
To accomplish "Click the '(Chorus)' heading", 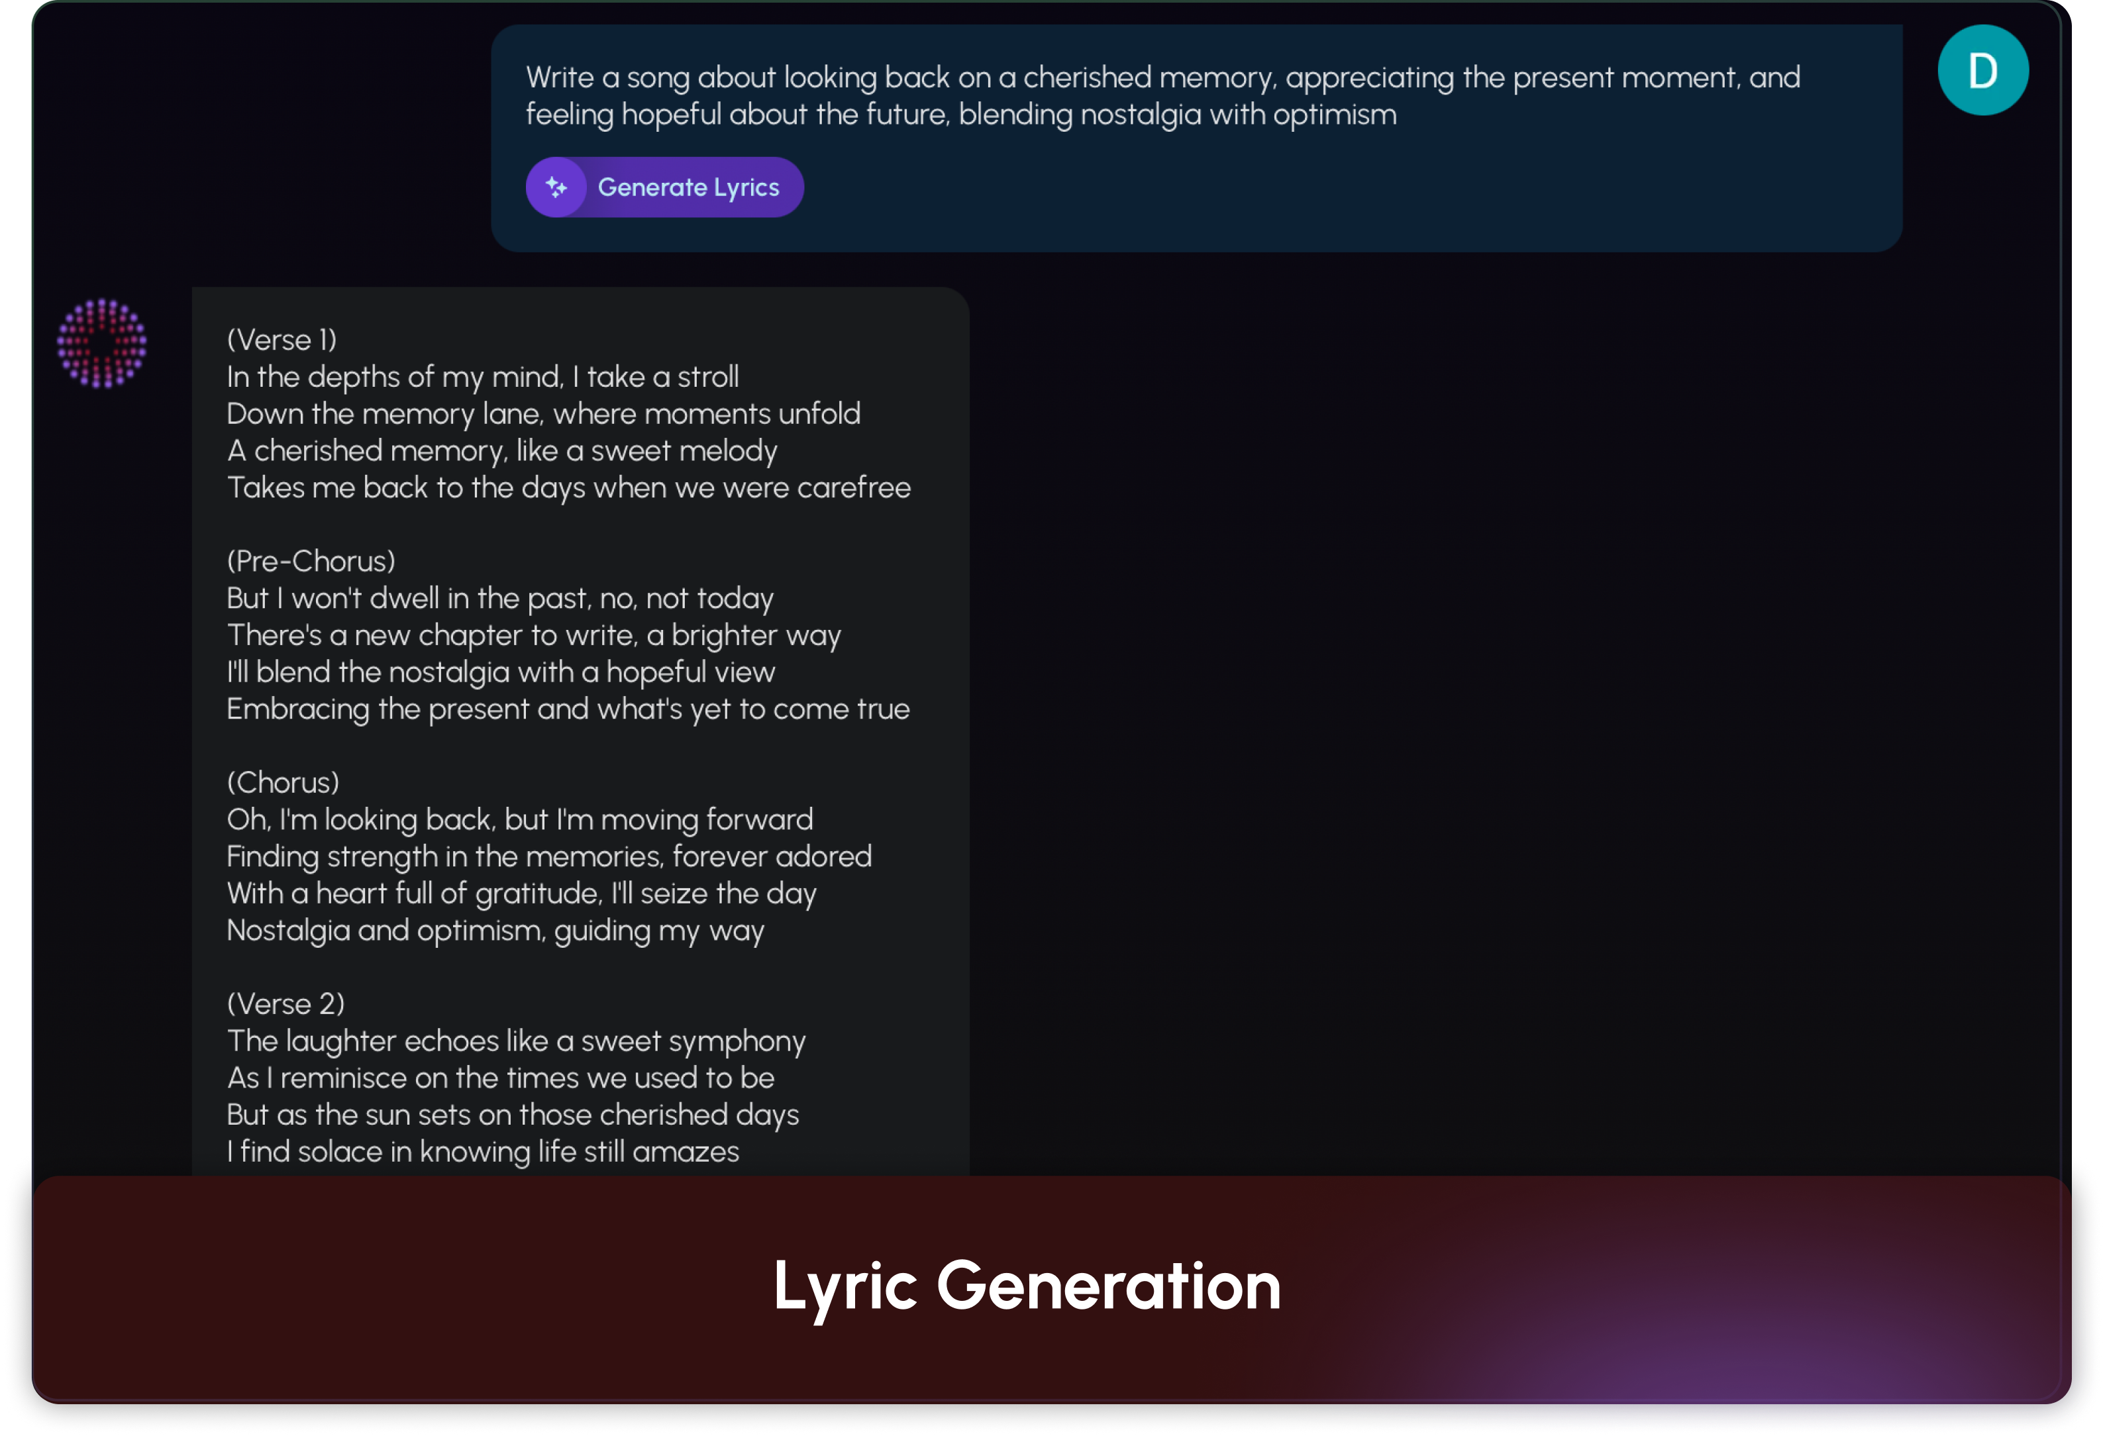I will [x=282, y=783].
